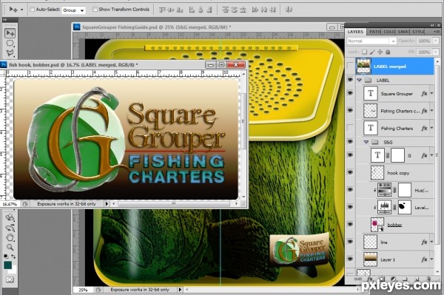Click the dark teal foreground color swatch

7,265
